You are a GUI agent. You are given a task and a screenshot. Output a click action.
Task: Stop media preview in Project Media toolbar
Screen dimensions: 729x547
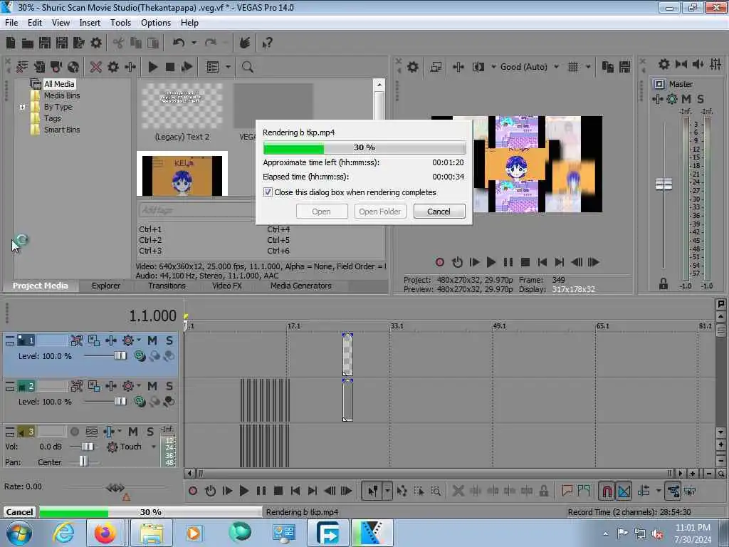170,67
